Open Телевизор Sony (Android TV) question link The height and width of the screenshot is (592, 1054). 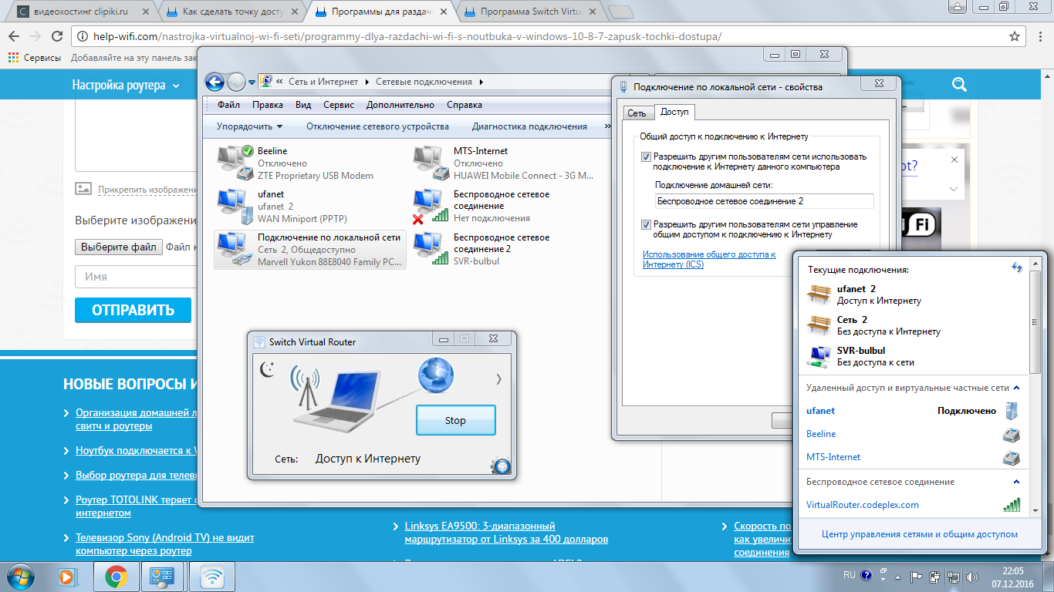(164, 544)
